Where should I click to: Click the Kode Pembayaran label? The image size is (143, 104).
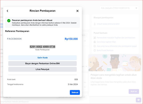(x=42, y=50)
